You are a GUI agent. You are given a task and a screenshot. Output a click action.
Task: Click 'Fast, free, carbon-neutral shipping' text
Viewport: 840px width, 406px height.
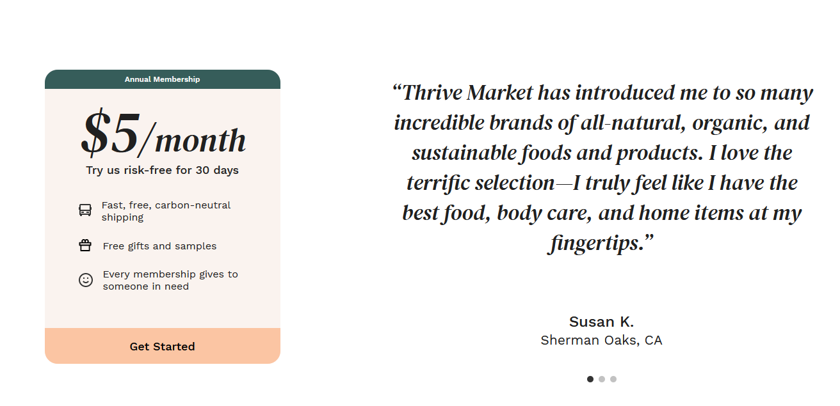[166, 211]
